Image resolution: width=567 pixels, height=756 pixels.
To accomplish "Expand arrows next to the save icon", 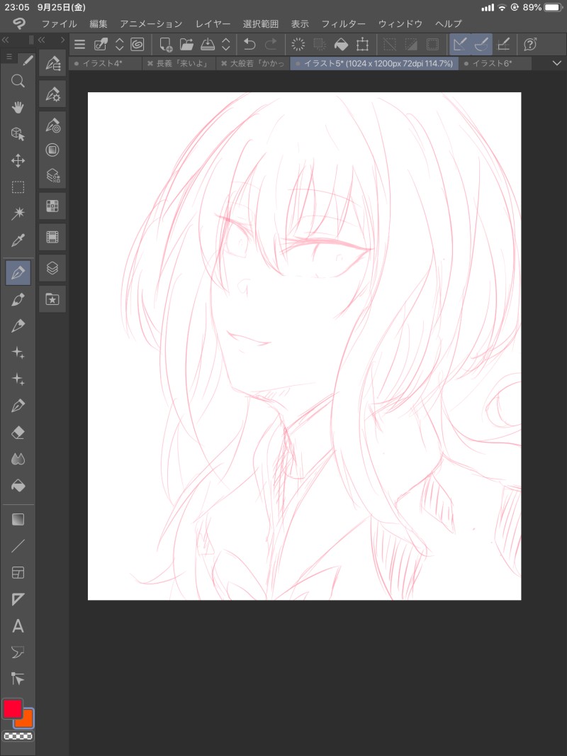I will [x=226, y=45].
